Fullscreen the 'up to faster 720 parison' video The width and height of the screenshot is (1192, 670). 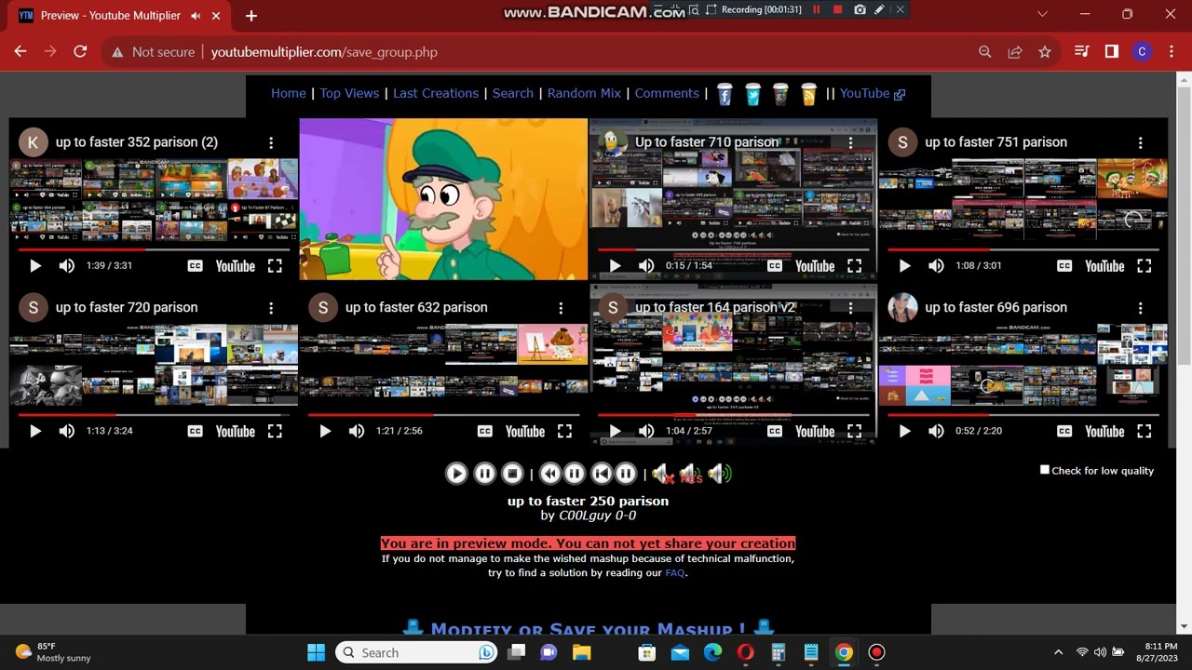point(275,431)
